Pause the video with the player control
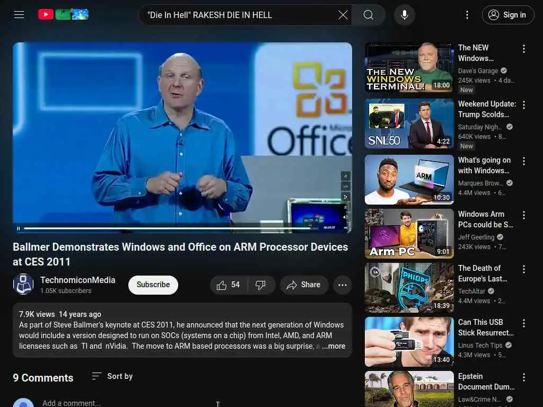 pos(19,228)
